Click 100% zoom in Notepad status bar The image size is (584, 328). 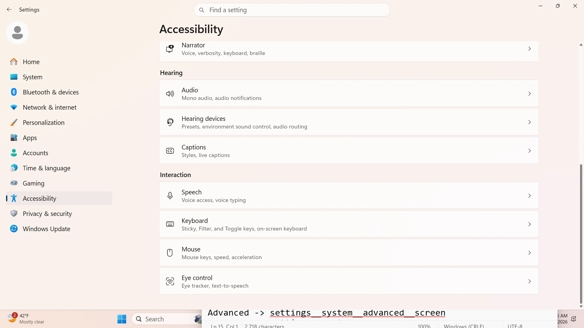424,326
